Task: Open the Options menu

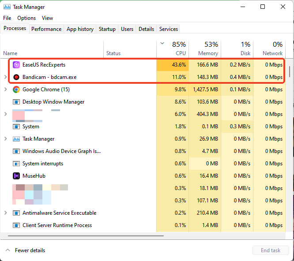Action: click(x=26, y=18)
